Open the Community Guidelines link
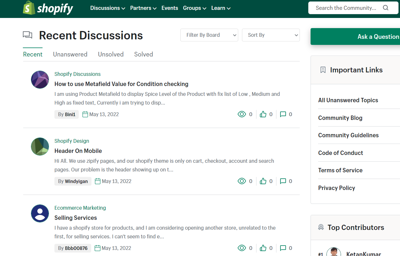Viewport: 400px width, 256px height. (x=348, y=135)
